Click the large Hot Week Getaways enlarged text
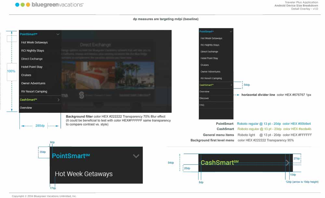Viewport: 325px width, 198px height. click(x=84, y=174)
